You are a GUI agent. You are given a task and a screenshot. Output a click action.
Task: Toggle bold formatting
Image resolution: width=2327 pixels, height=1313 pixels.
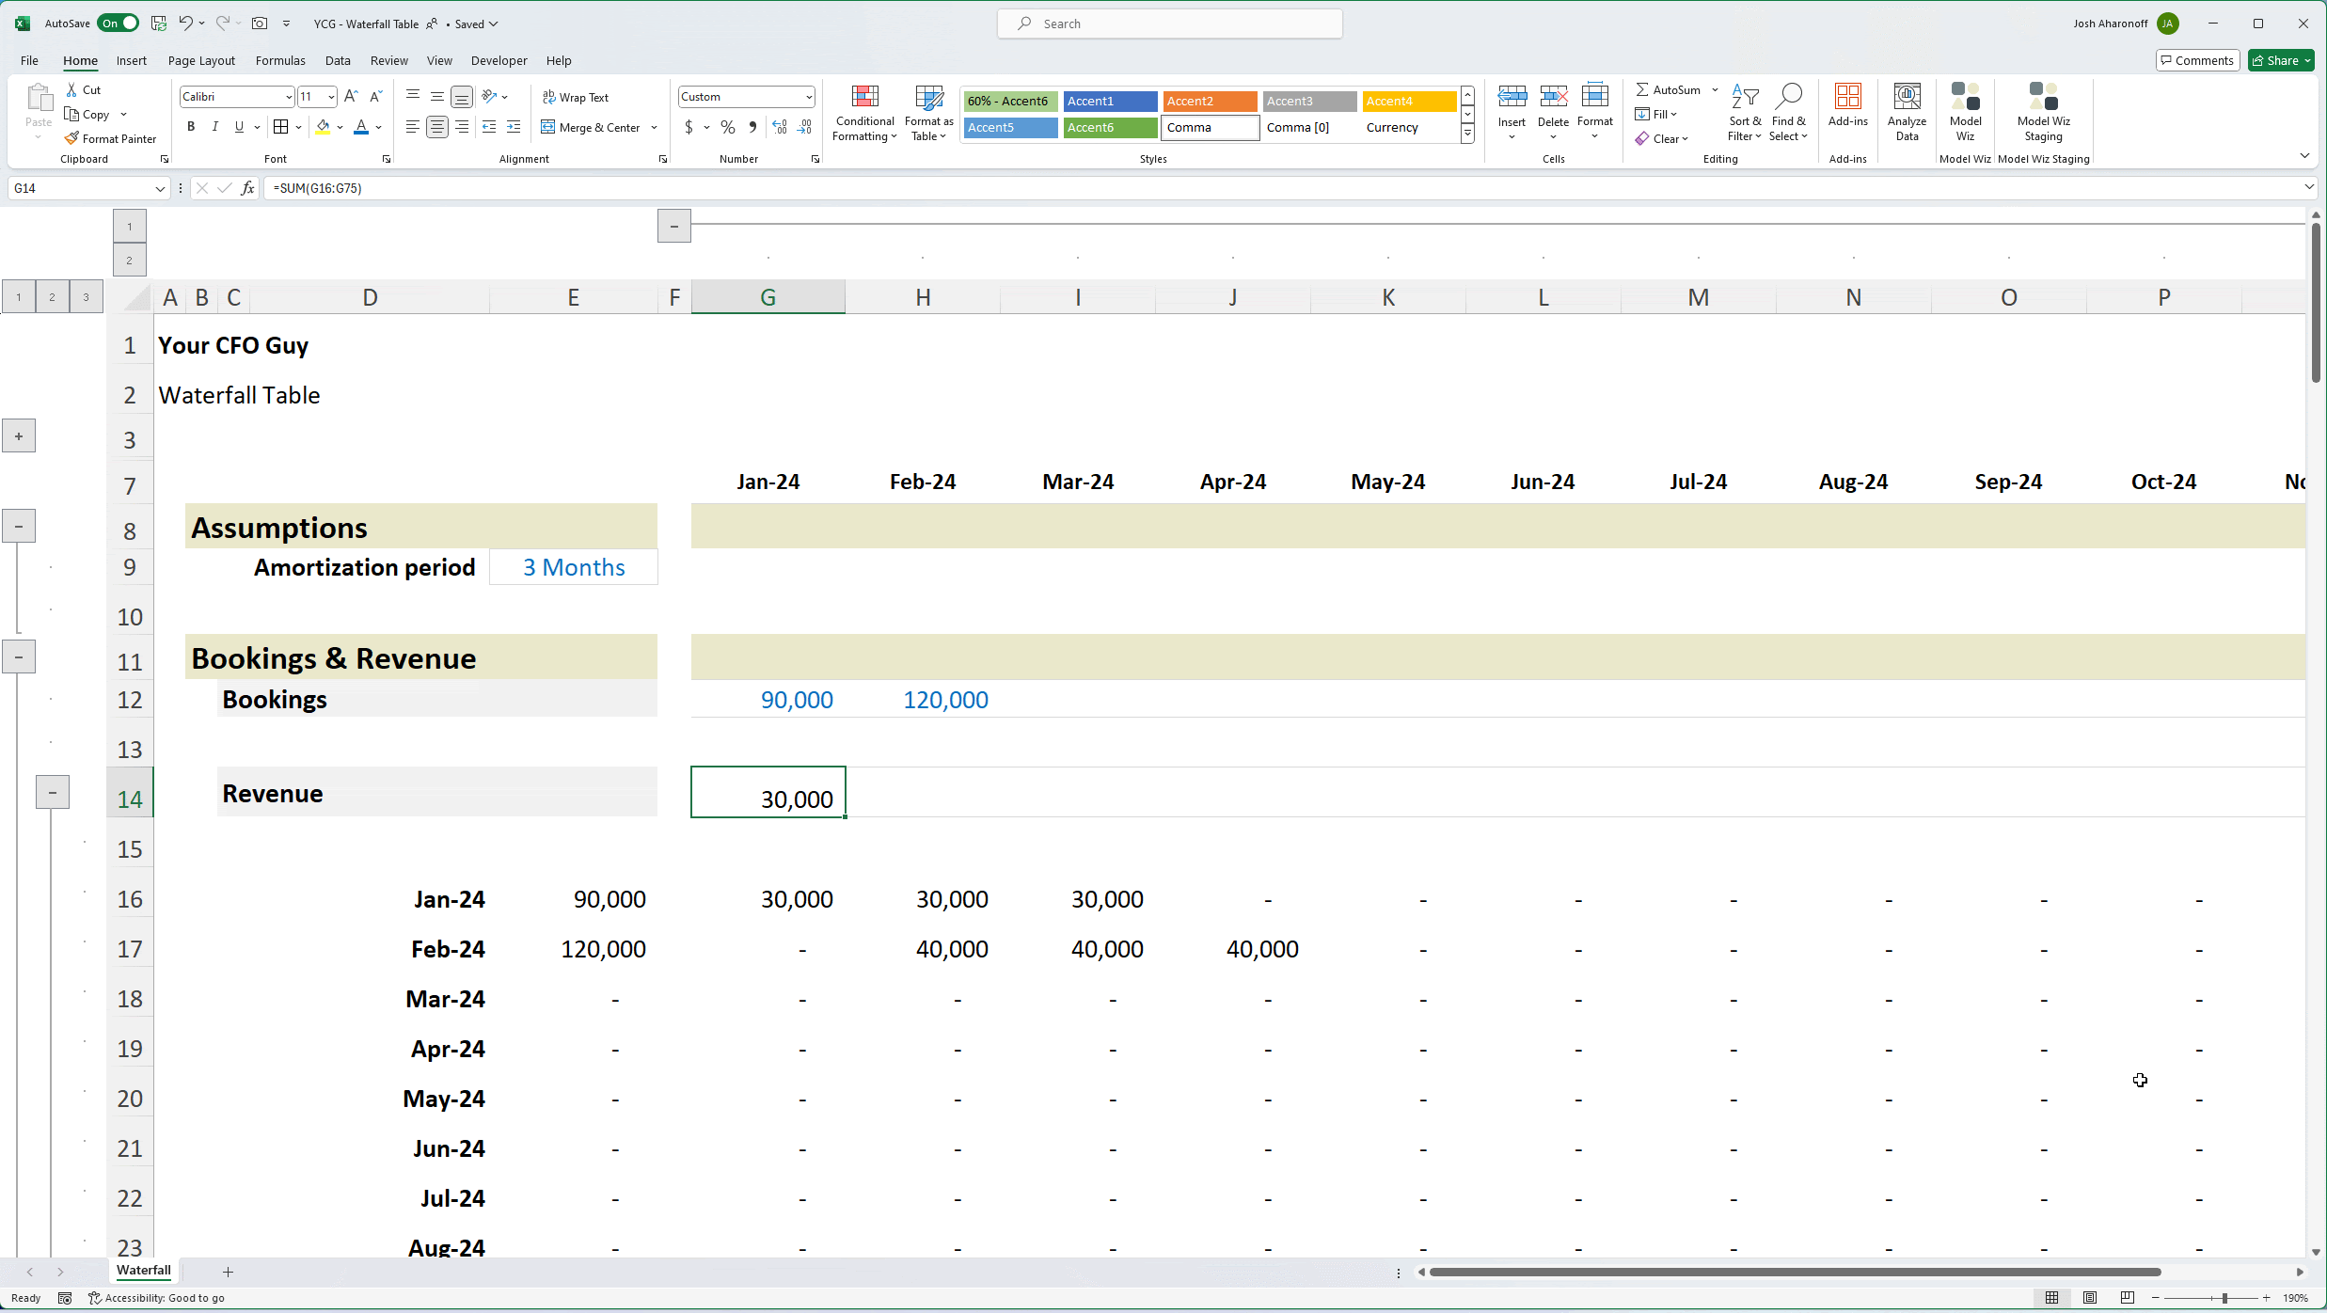pos(190,126)
